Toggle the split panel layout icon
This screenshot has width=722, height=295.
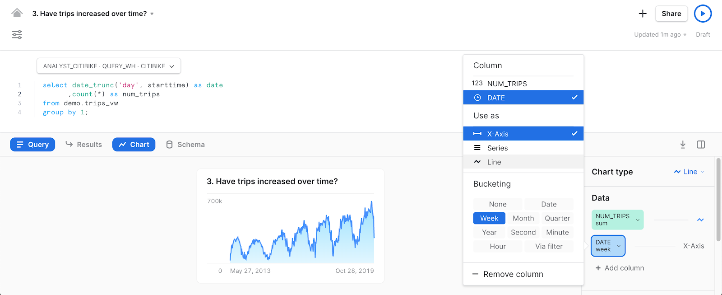click(x=701, y=145)
